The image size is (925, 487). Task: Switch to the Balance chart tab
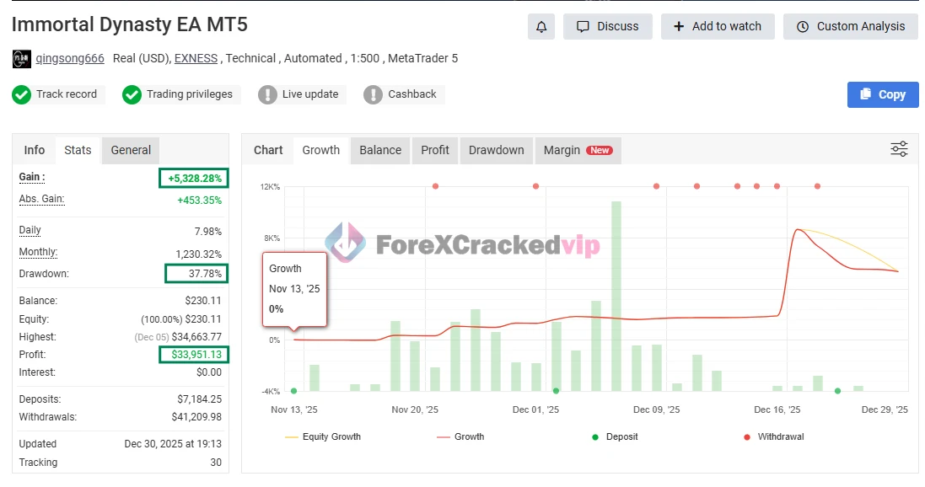(380, 150)
